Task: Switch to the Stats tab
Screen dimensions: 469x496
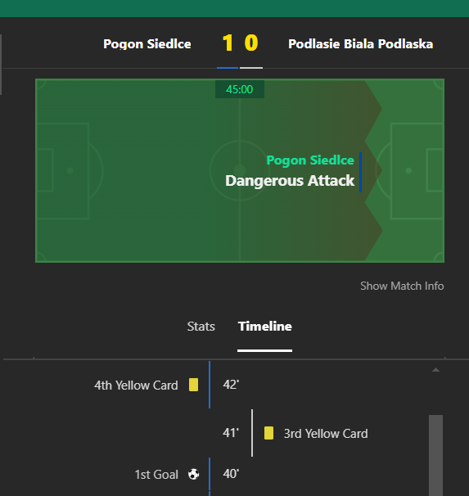Action: [x=201, y=326]
